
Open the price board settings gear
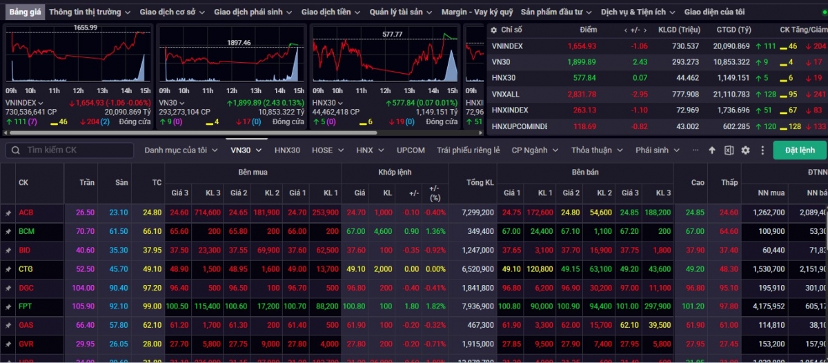coord(745,150)
